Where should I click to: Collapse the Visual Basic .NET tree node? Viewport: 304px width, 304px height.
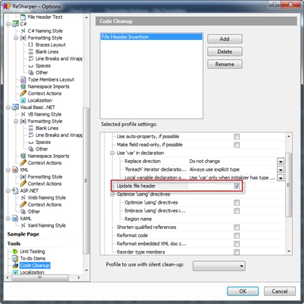[x=8, y=108]
